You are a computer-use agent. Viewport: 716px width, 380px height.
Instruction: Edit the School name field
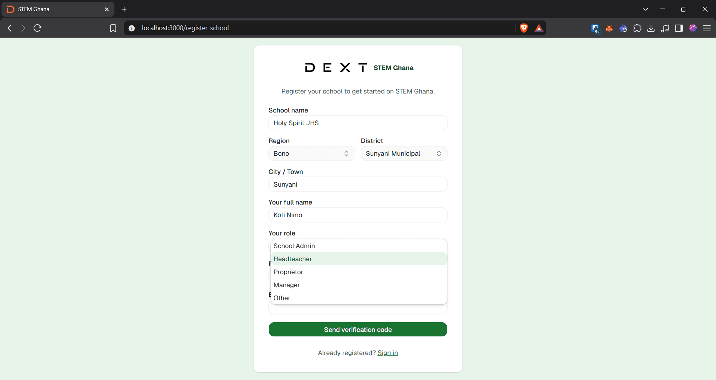pos(358,123)
